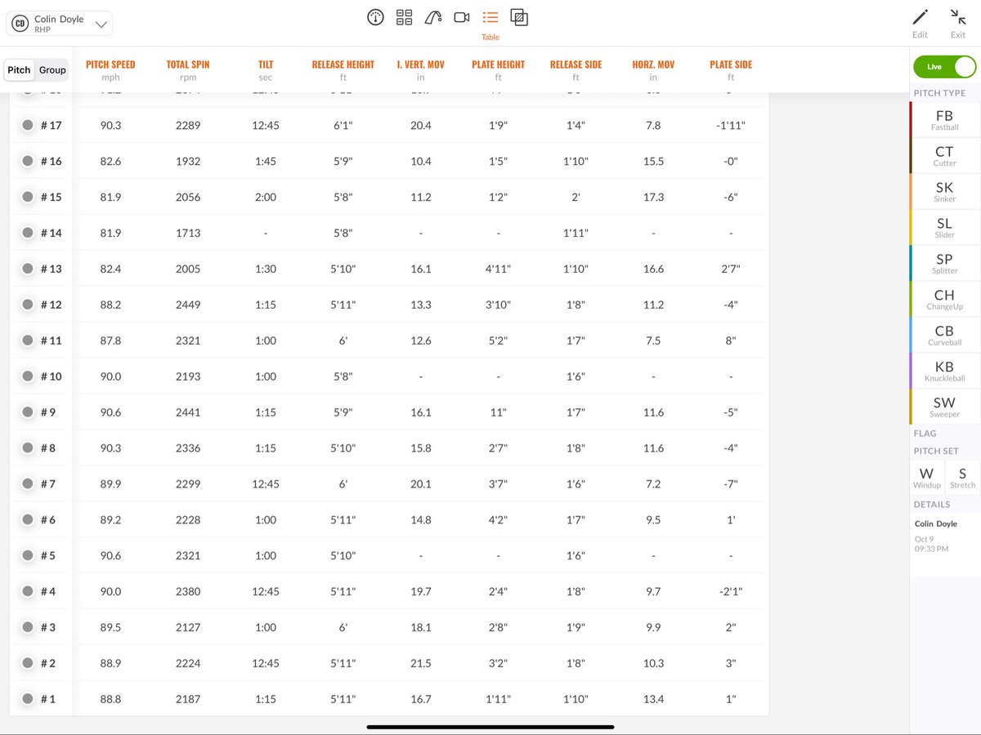Image resolution: width=981 pixels, height=735 pixels.
Task: Tag pitch as KB Knuckleball
Action: (x=944, y=371)
